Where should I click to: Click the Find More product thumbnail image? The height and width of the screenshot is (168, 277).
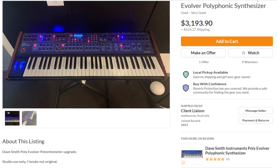point(192,154)
